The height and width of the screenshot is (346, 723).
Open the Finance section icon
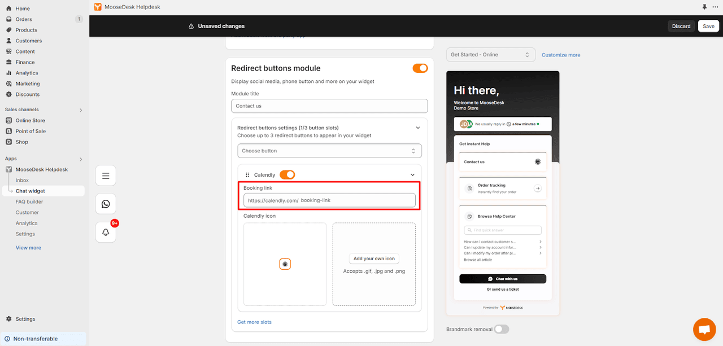coord(8,62)
